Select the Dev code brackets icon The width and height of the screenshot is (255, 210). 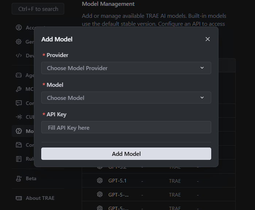[x=19, y=56]
